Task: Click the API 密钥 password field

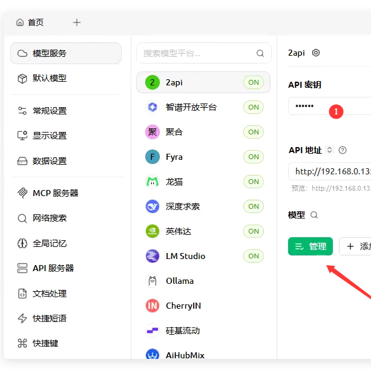Action: point(330,106)
